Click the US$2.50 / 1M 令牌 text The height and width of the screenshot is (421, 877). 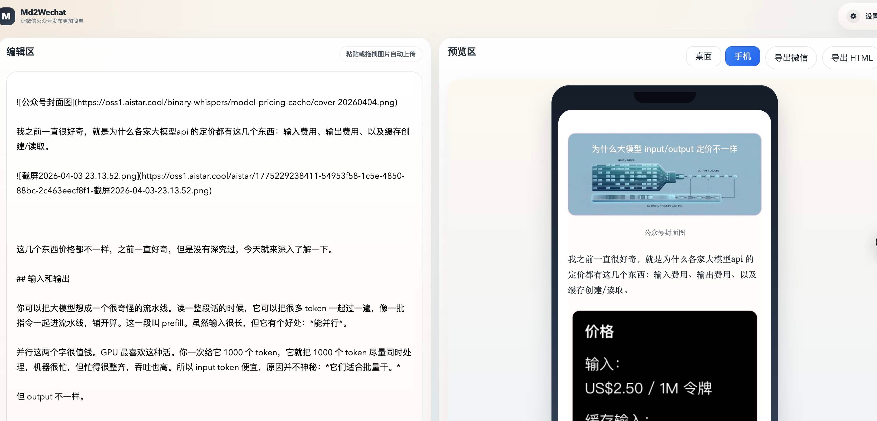pyautogui.click(x=648, y=388)
